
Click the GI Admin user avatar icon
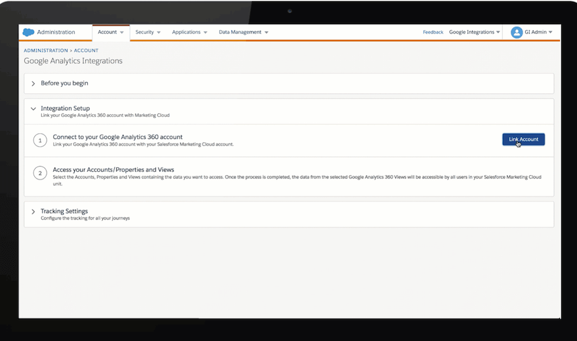517,32
